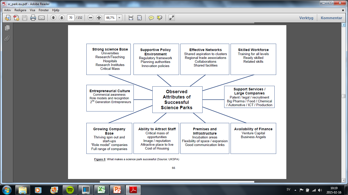Screen dimensions: 348x195
Task: Click the scrollbar up arrow
Action: 343,25
